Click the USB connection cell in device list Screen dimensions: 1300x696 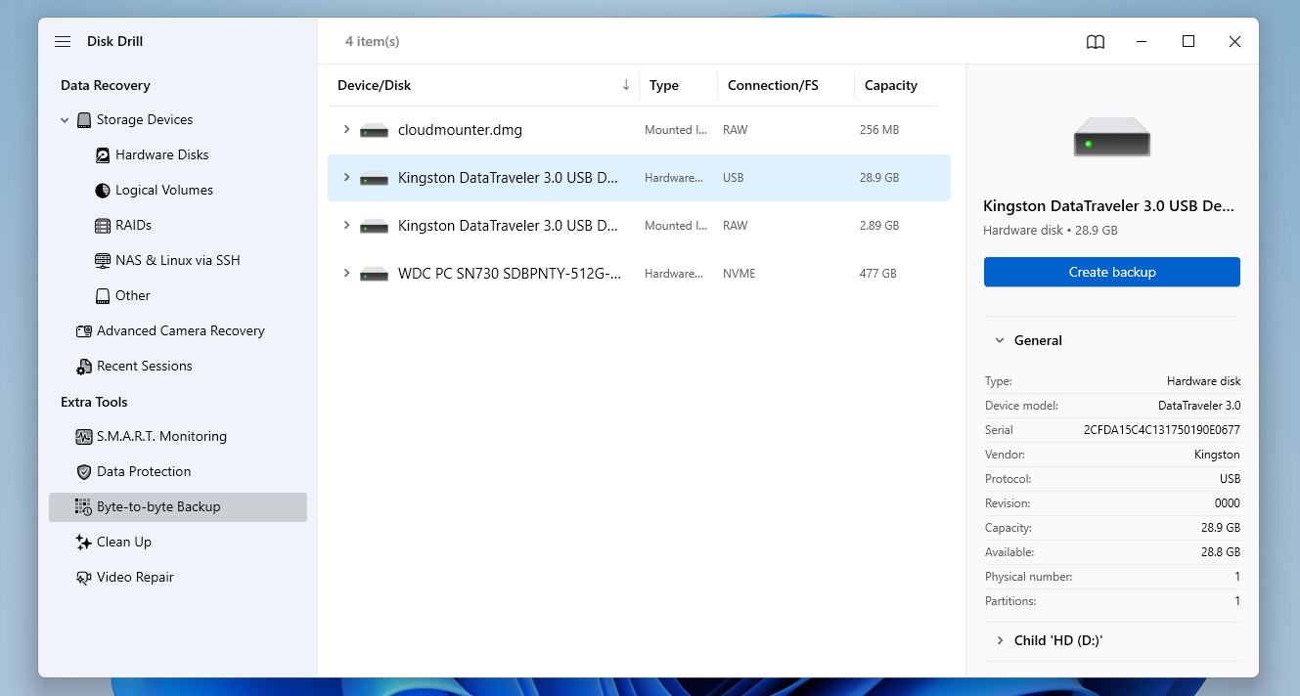(734, 178)
